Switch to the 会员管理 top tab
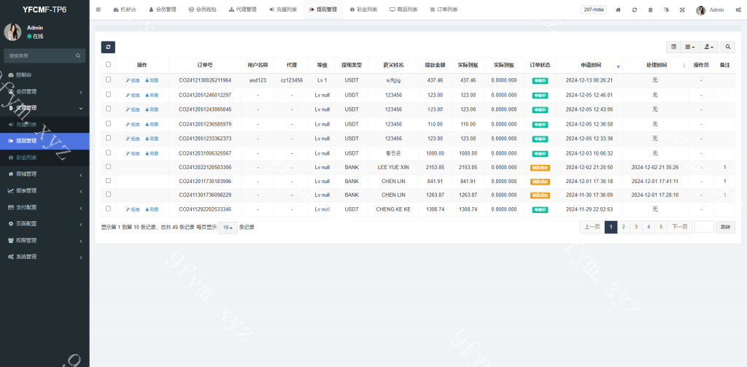 tap(163, 9)
